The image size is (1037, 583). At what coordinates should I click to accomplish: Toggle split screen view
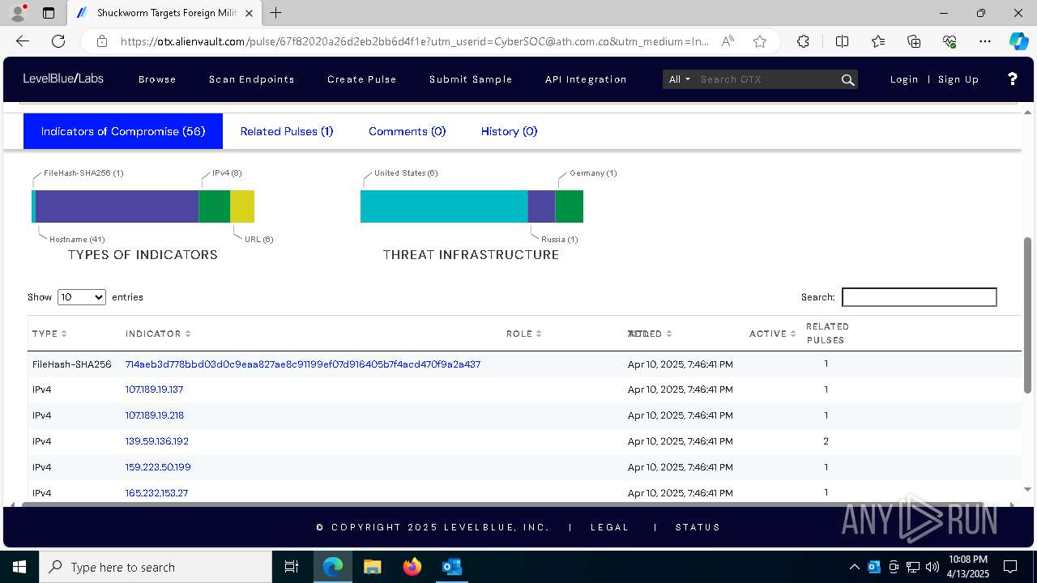(x=842, y=41)
